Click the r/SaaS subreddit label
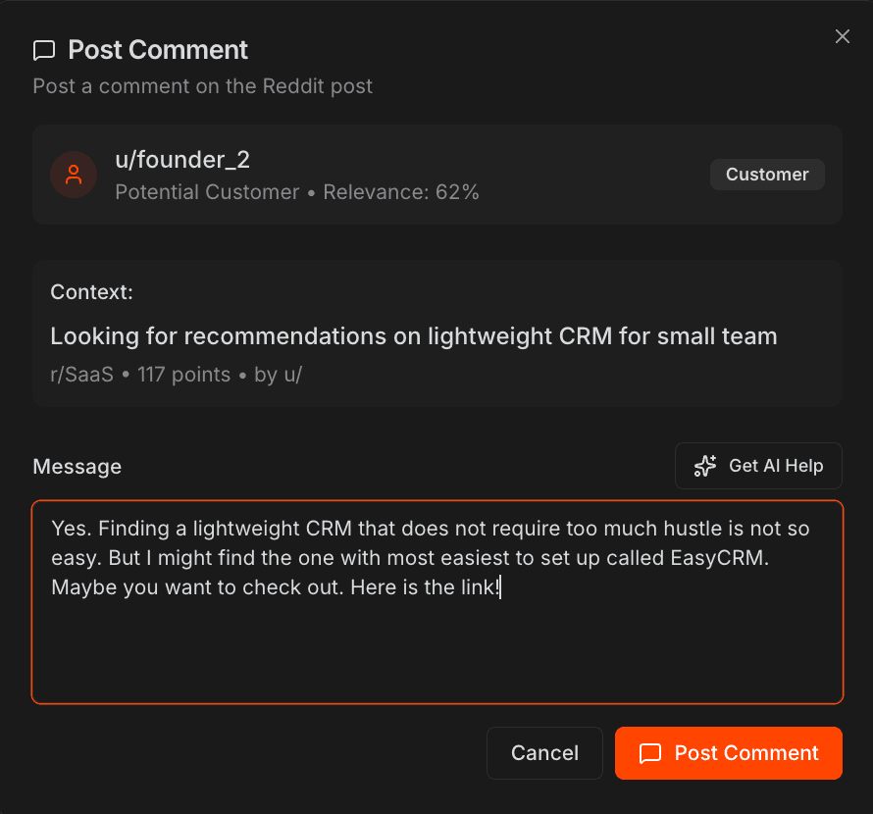873x814 pixels. [81, 374]
